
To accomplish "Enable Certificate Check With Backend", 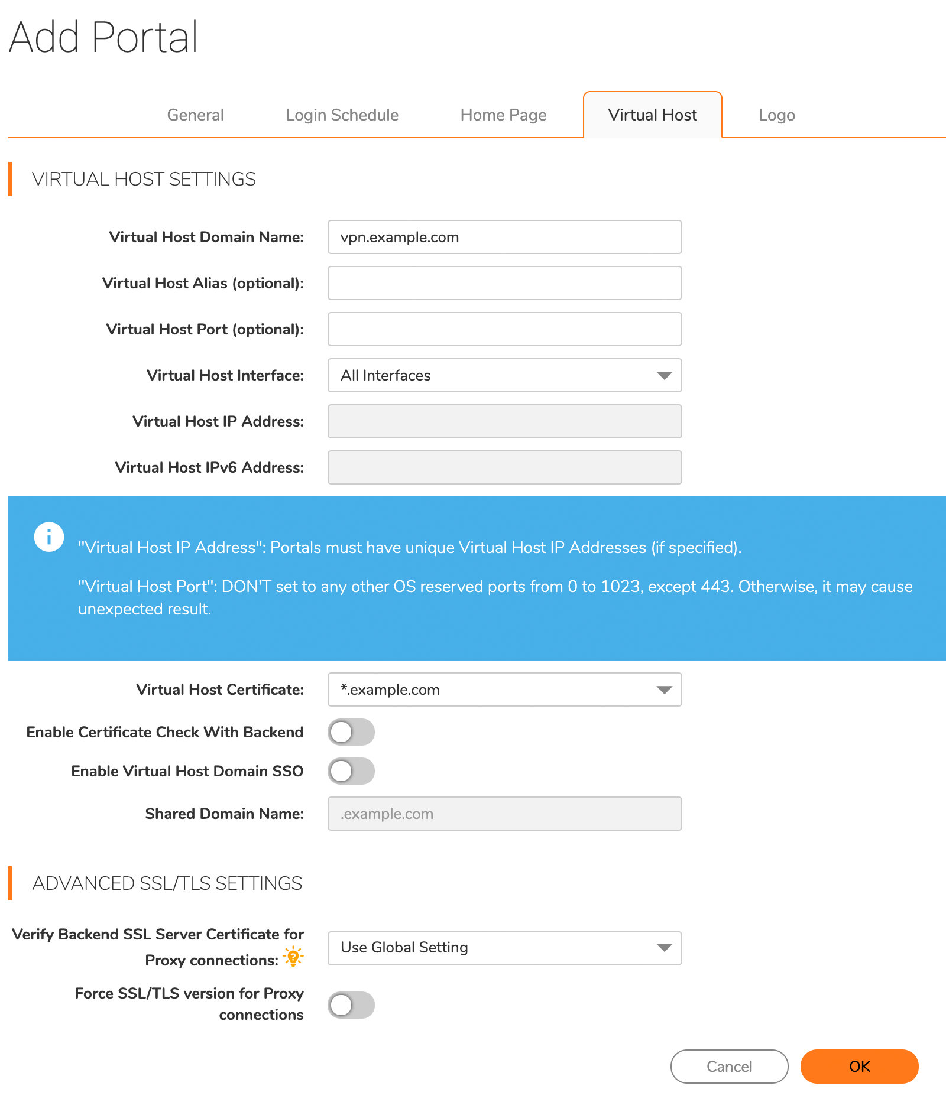I will tap(351, 732).
